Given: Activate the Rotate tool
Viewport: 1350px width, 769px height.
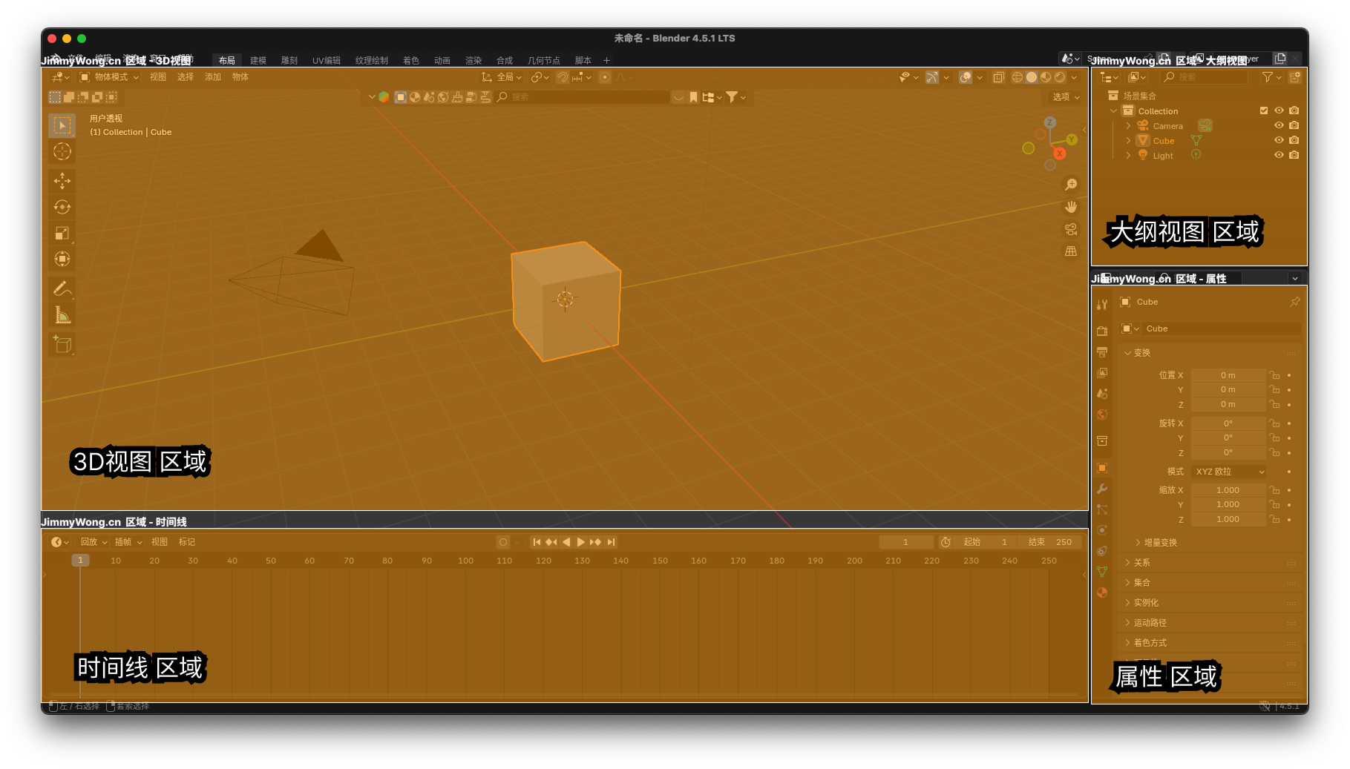Looking at the screenshot, I should (62, 207).
